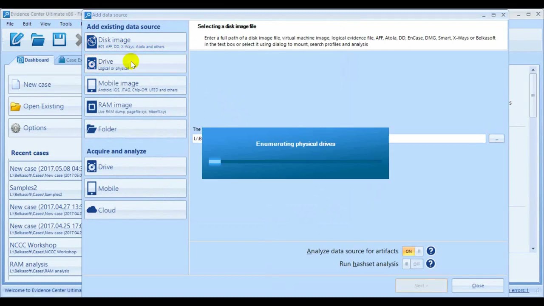Click the Close button in Add data source
The width and height of the screenshot is (544, 306).
click(x=478, y=286)
